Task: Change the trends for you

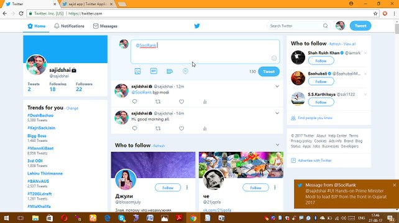Action: [x=72, y=108]
